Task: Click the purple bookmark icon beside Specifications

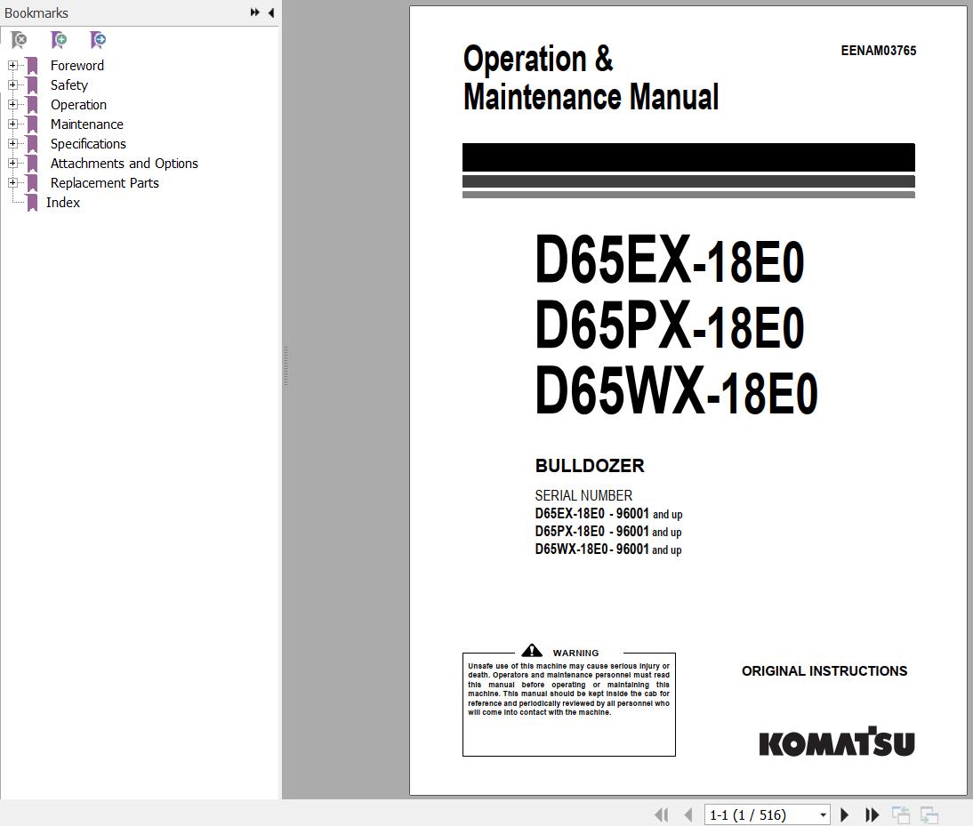Action: pos(32,144)
